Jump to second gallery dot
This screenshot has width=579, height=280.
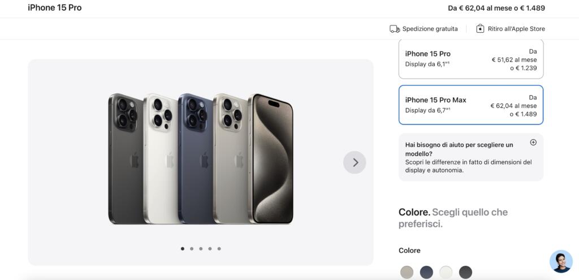pyautogui.click(x=192, y=248)
